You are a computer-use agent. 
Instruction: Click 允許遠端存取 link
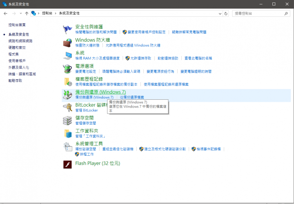pyautogui.click(x=140, y=58)
